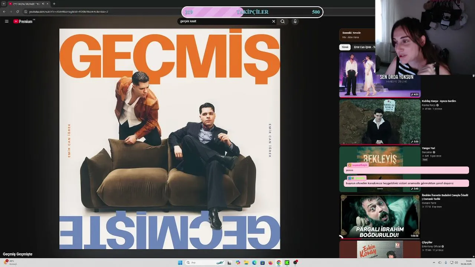Open the weather widget on the taskbar
The image size is (475, 267).
pos(10,263)
